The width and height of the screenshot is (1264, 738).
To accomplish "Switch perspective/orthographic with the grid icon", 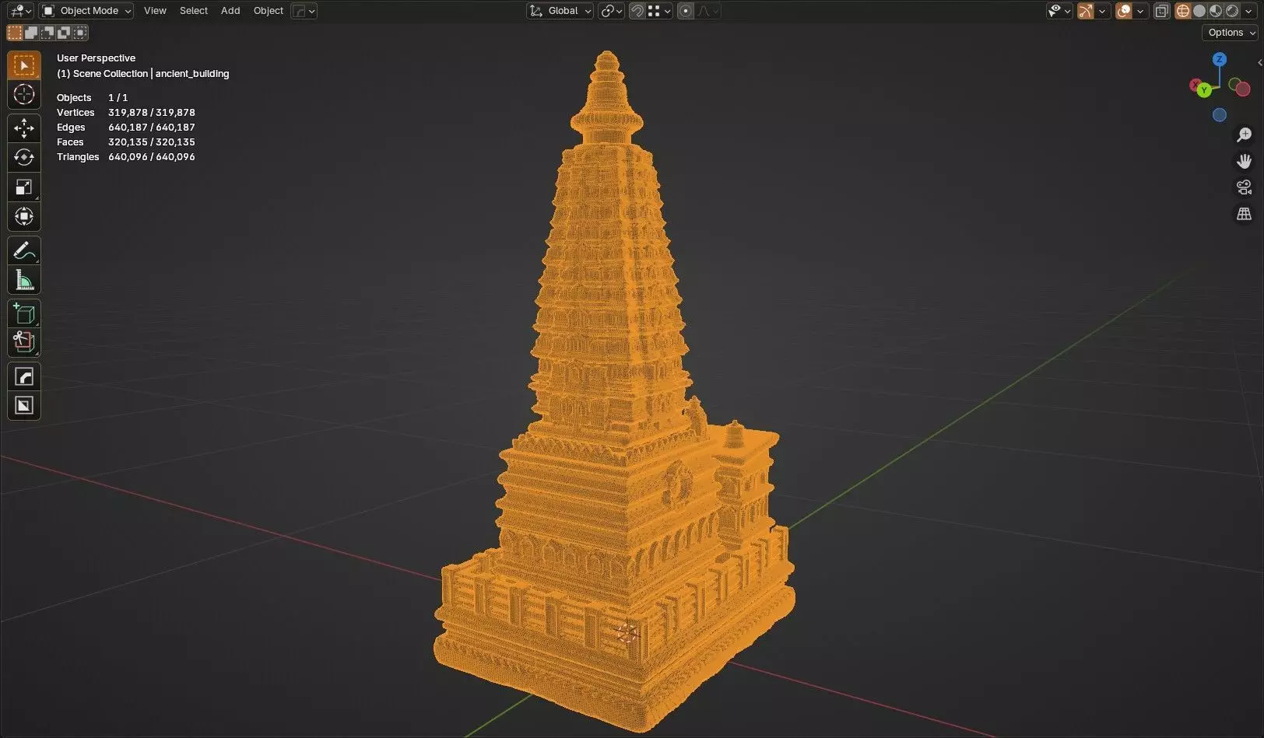I will click(1244, 214).
